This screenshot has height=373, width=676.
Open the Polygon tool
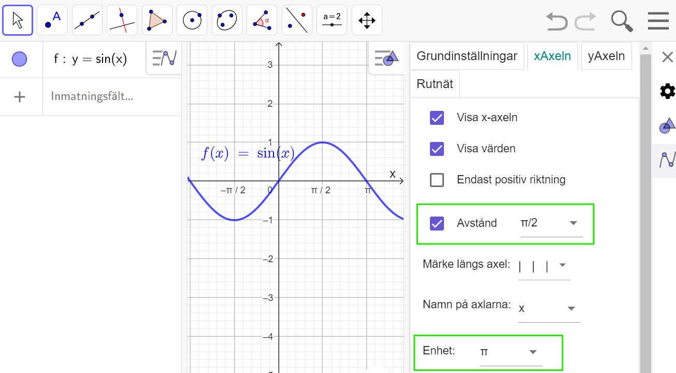pos(157,20)
